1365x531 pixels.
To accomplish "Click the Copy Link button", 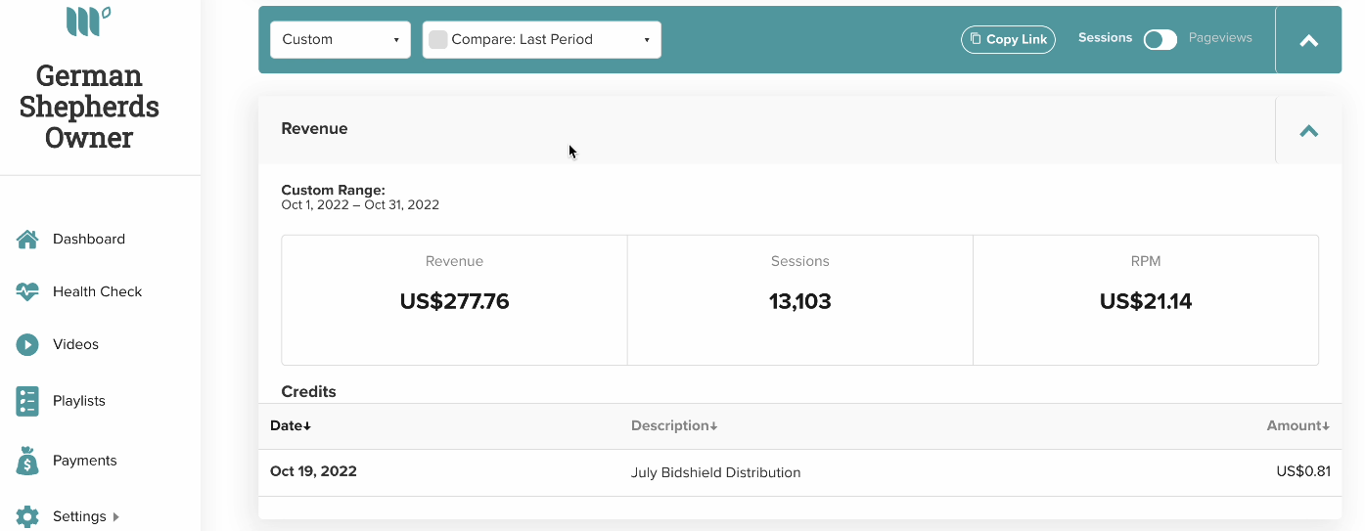I will pos(1008,39).
